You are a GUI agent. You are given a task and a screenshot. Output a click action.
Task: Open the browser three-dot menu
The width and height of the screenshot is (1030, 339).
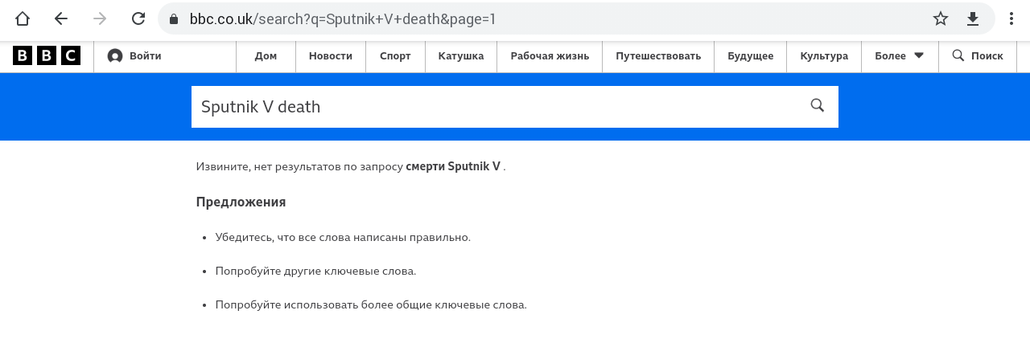(x=1011, y=18)
